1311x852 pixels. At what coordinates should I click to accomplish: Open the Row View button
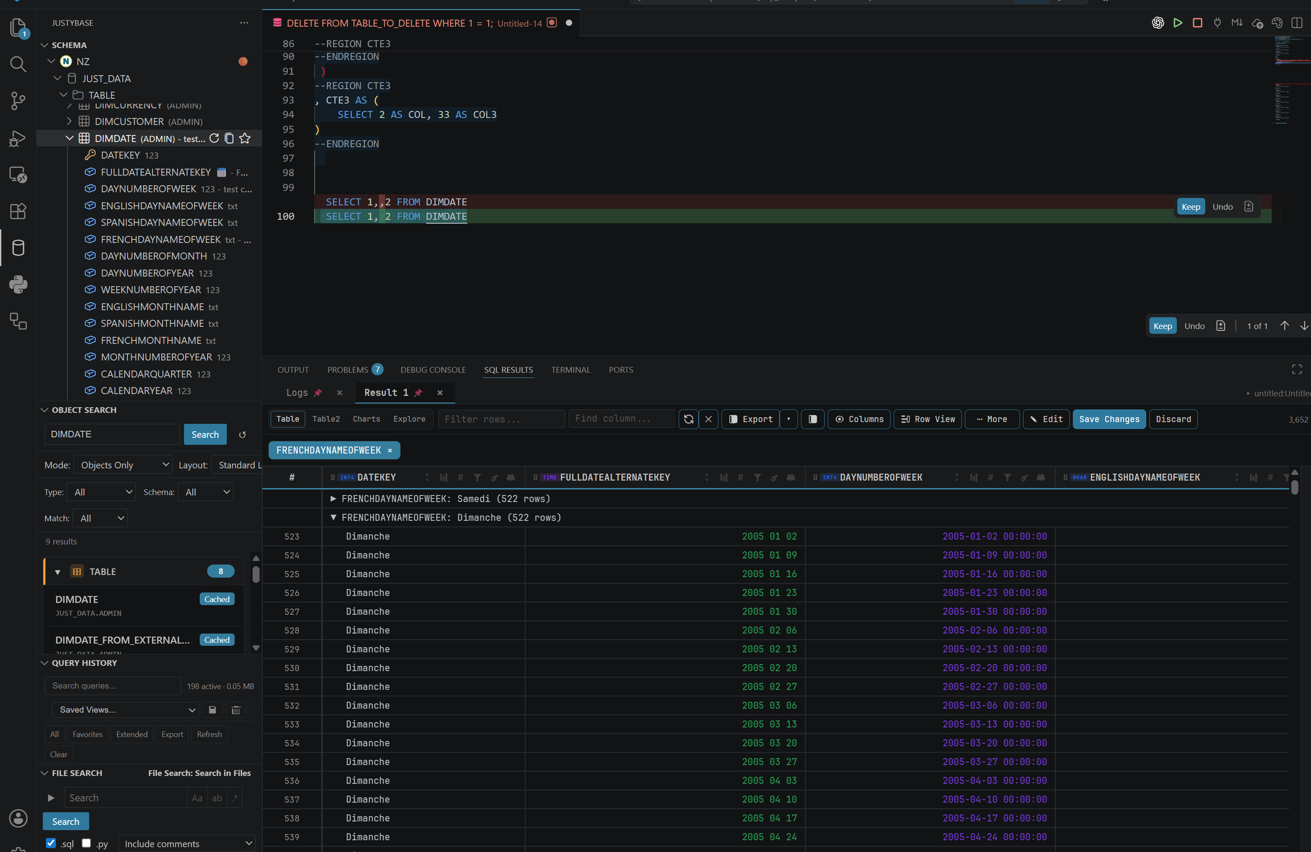pos(928,419)
